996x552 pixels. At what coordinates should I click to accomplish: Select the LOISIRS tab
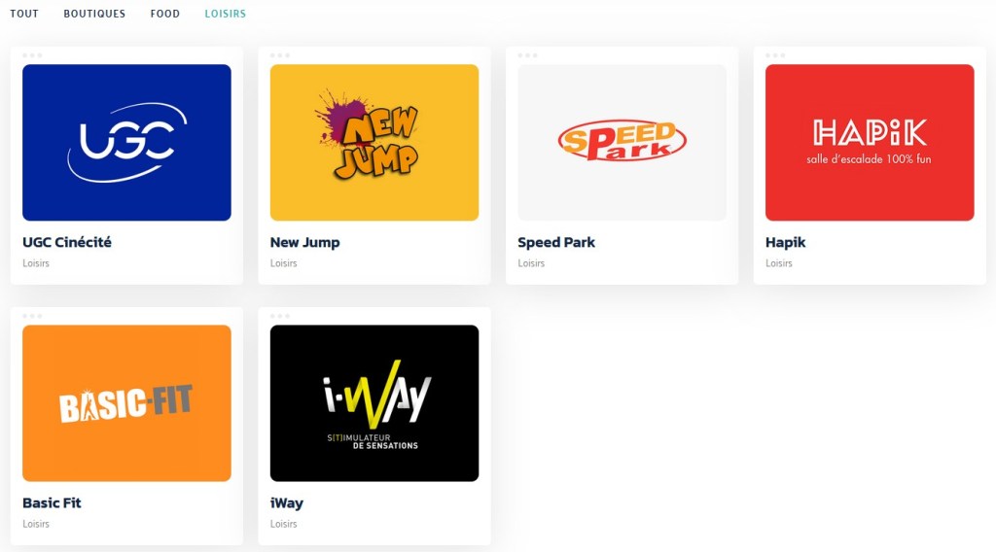tap(226, 14)
